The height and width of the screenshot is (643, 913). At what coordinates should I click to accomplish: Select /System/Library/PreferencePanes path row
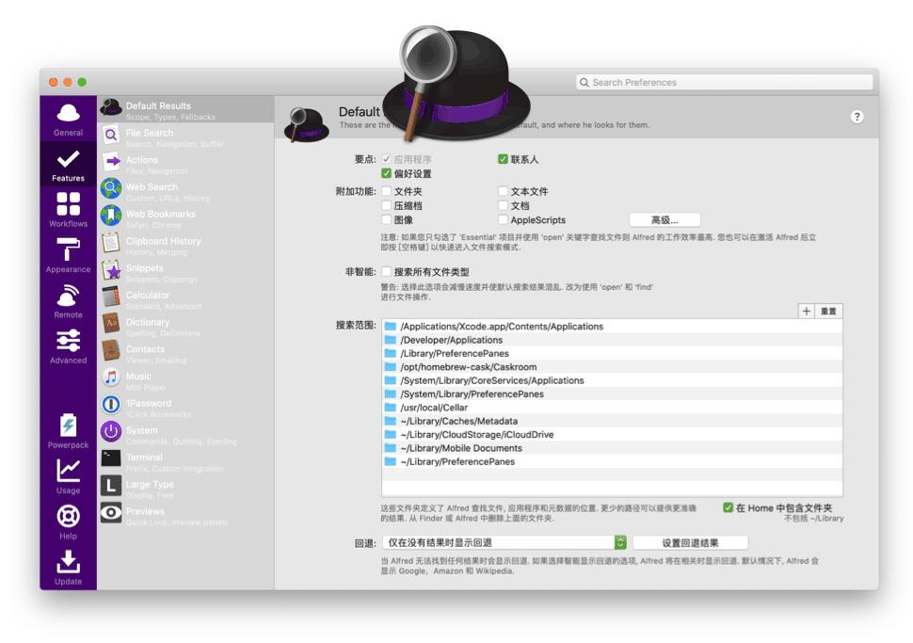point(612,394)
